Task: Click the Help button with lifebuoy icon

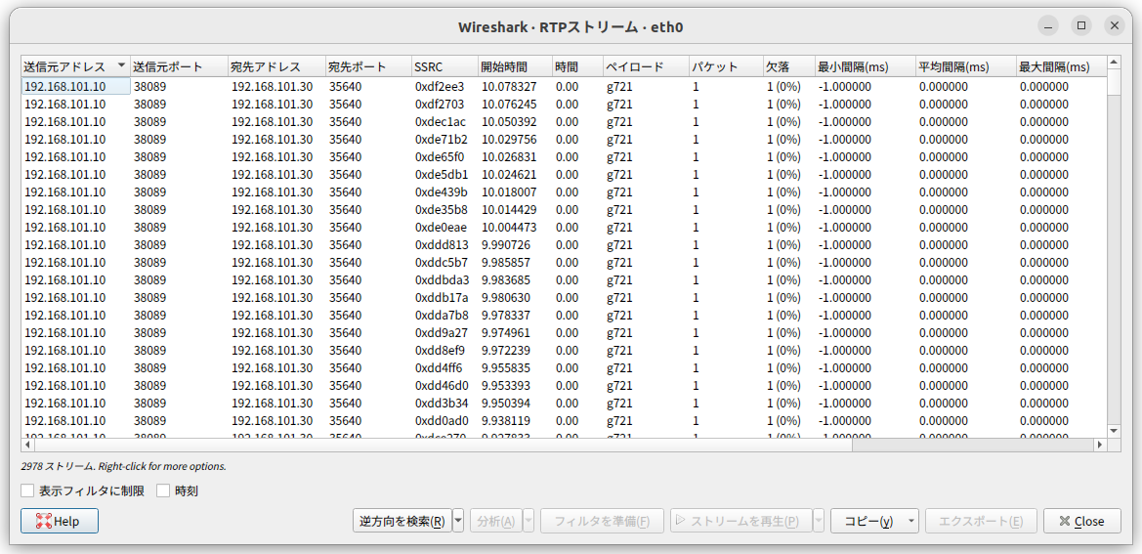Action: click(x=59, y=521)
